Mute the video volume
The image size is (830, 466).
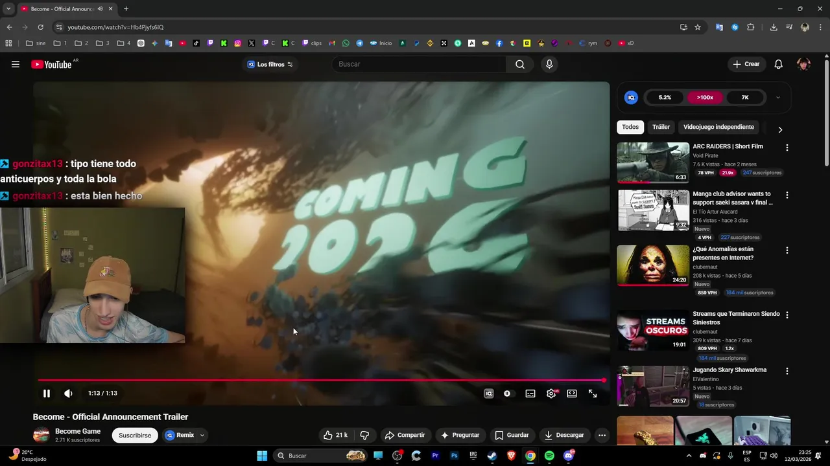point(68,394)
